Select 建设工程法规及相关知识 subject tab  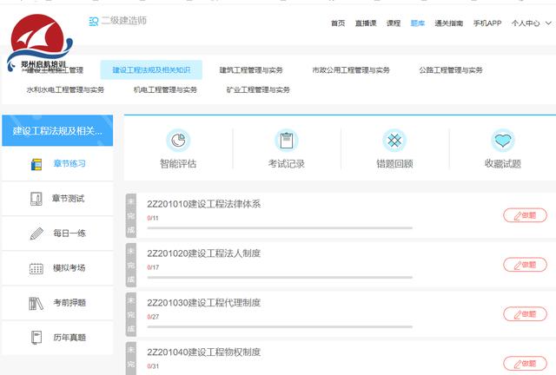[151, 69]
